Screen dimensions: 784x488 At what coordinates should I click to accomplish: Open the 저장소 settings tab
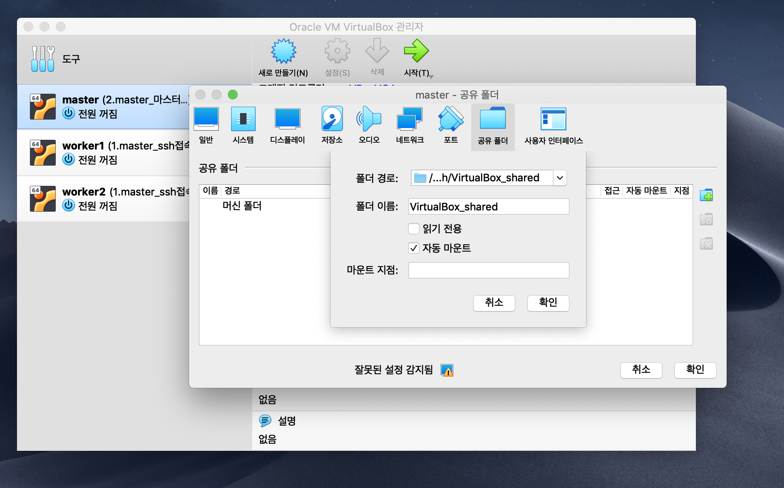click(x=332, y=126)
